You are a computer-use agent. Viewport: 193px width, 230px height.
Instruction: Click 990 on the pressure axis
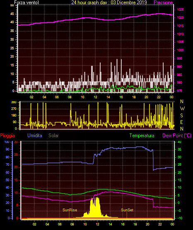click(179, 66)
